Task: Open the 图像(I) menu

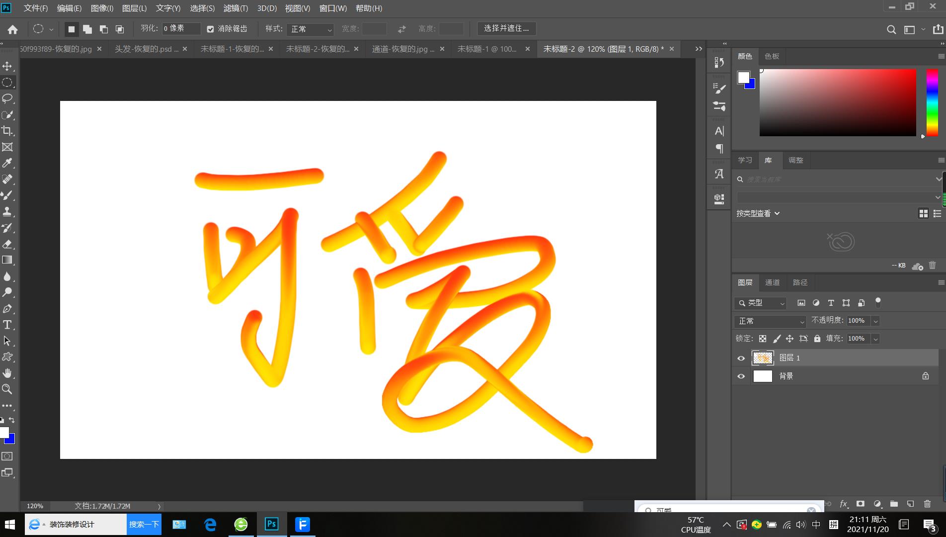Action: pos(102,8)
